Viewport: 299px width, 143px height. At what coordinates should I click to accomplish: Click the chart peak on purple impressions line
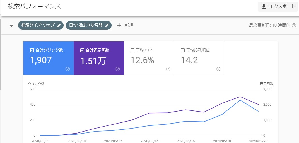[x=240, y=97]
